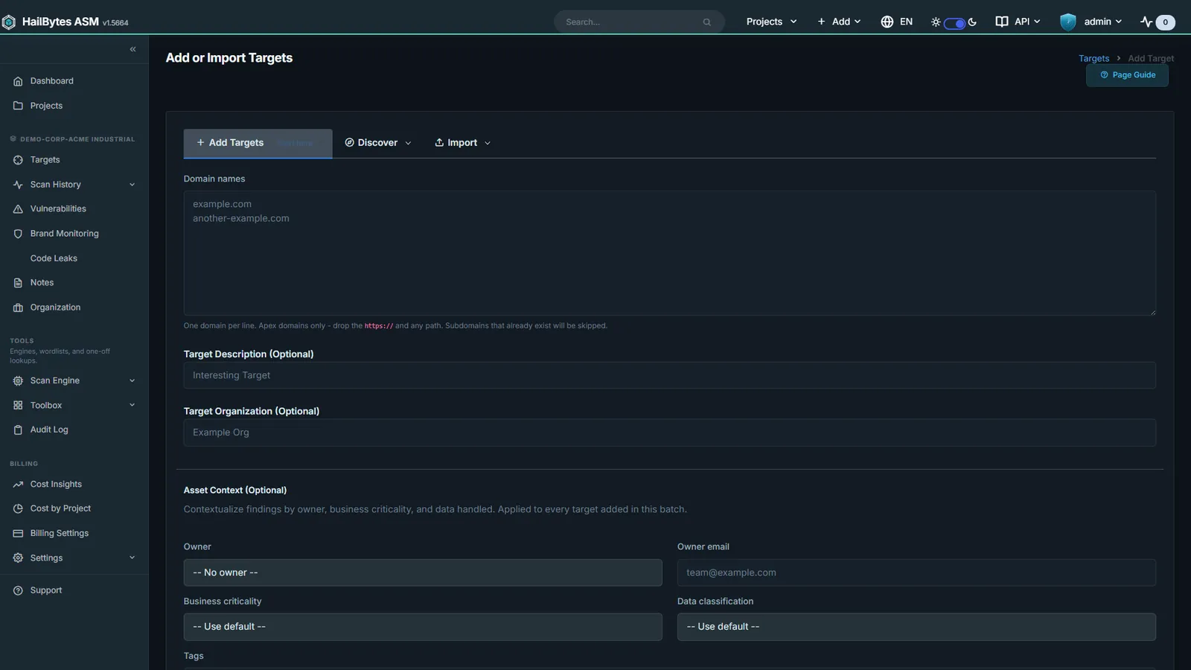Open the activity pulse notifications counter

tap(1158, 22)
